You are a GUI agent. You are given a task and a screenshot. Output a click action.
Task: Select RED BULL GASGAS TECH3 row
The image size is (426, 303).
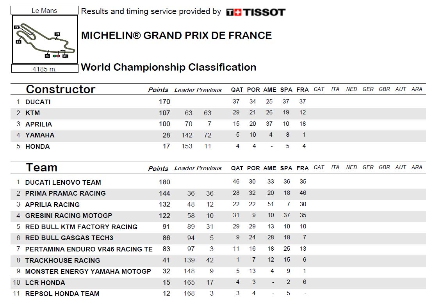coord(218,238)
